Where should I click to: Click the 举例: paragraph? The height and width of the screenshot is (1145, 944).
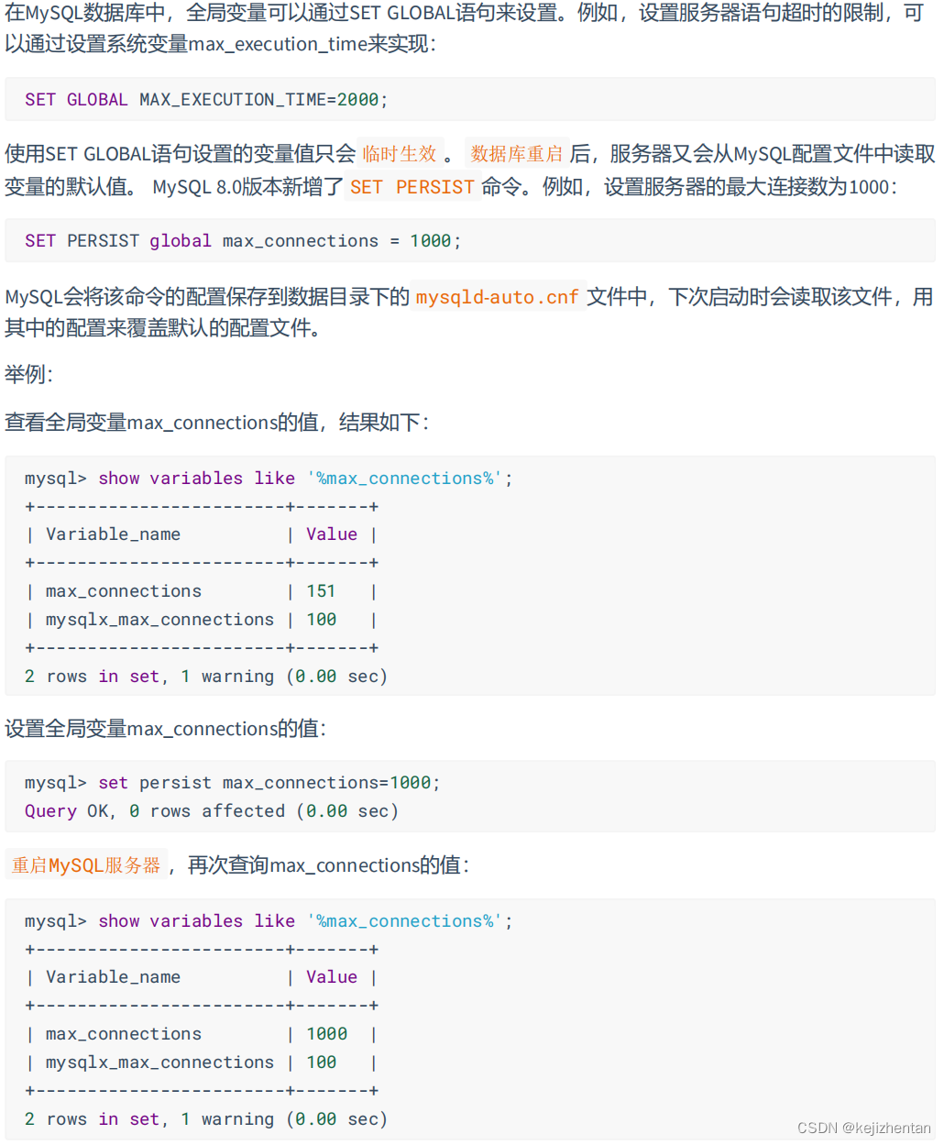29,374
